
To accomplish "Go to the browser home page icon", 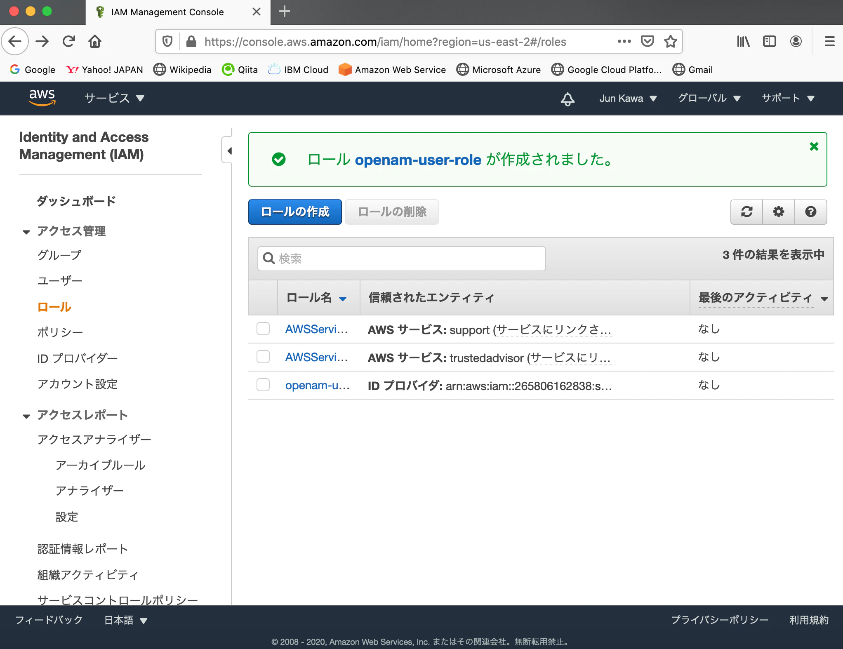I will click(x=95, y=41).
